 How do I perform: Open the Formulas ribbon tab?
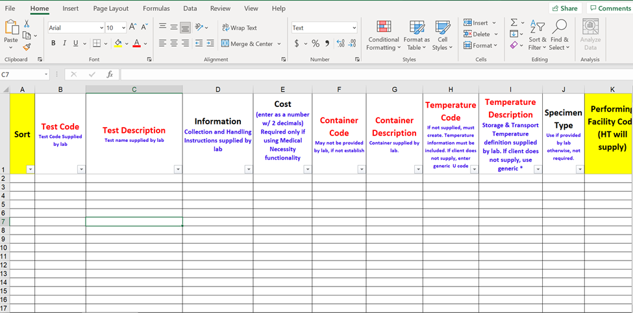point(156,8)
